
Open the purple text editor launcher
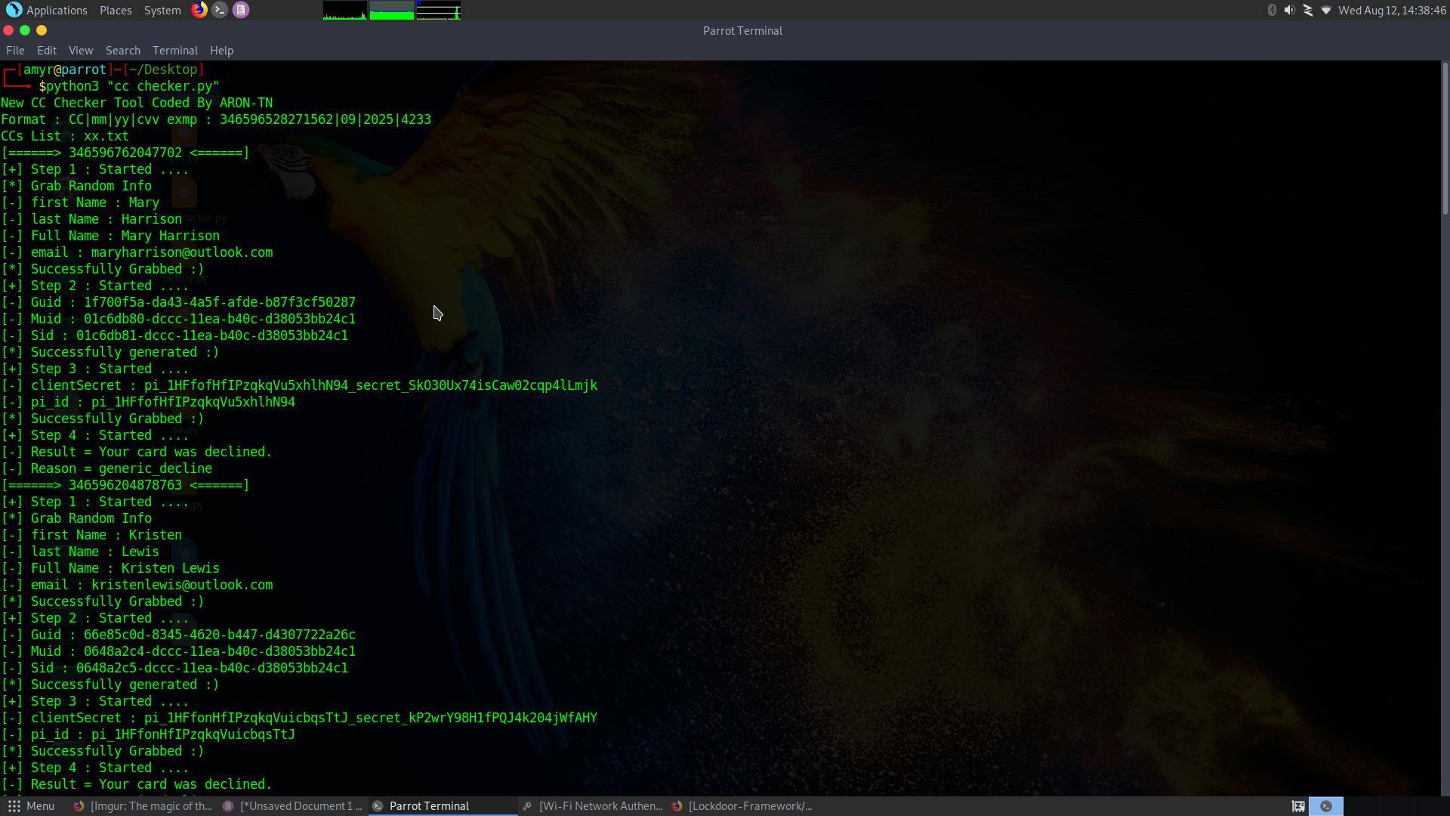pos(241,10)
